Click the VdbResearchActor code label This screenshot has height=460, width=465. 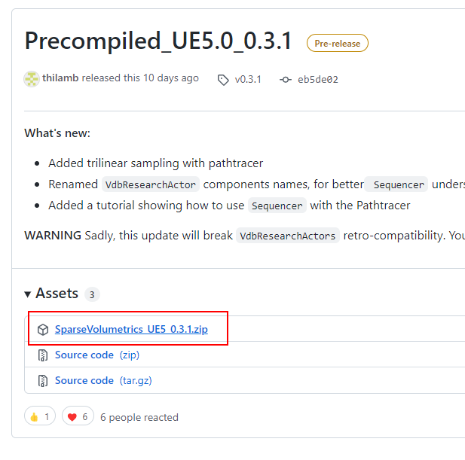tap(151, 184)
